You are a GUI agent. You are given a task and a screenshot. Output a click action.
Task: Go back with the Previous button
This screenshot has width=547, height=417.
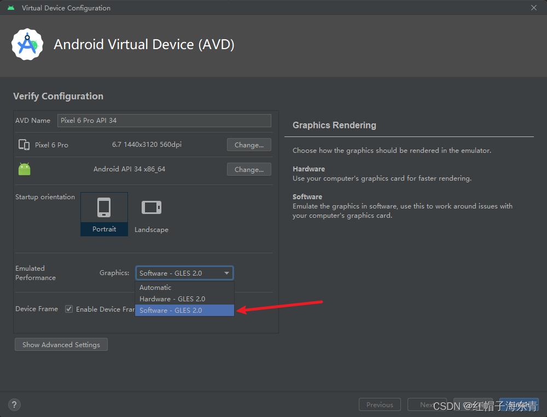coord(380,405)
